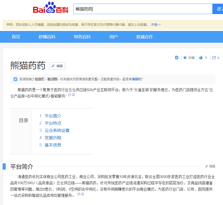This screenshot has height=205, width=223.
Task: Click the blue 进入 search button
Action: (218, 9)
